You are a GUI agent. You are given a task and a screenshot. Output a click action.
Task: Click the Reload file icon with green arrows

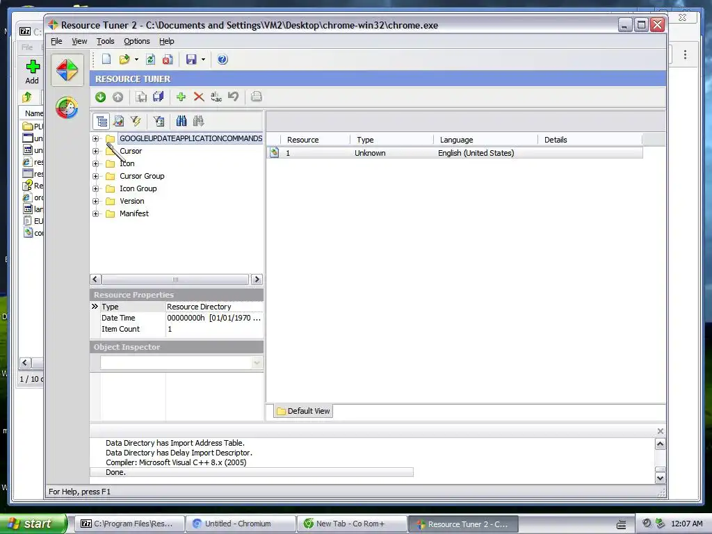point(150,59)
